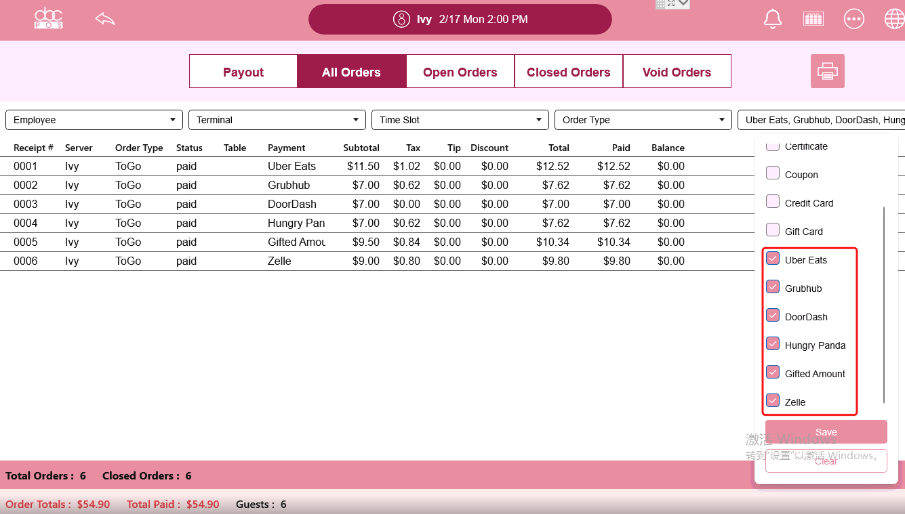Open the Employee dropdown
Image resolution: width=905 pixels, height=514 pixels.
pyautogui.click(x=94, y=120)
